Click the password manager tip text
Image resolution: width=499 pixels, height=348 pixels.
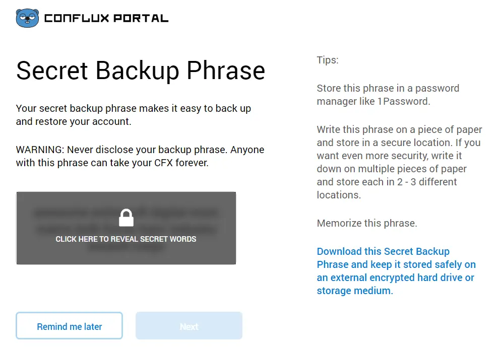coord(387,95)
